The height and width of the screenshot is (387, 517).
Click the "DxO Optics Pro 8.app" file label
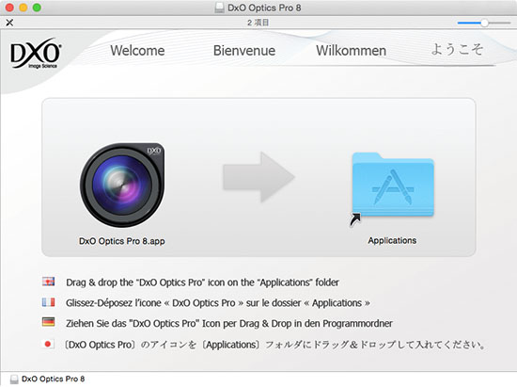click(x=121, y=241)
